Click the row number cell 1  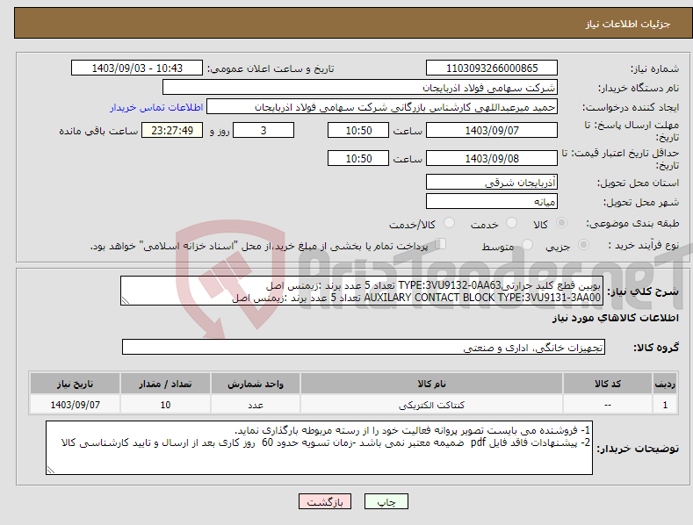[x=665, y=405]
